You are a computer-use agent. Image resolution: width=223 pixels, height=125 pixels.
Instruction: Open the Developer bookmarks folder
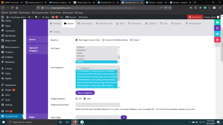pos(25,13)
